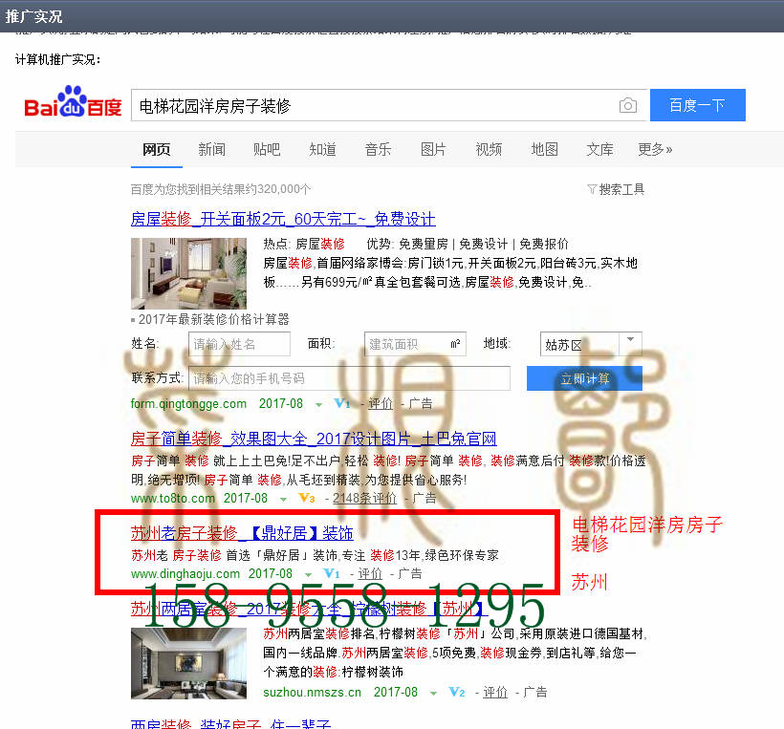Click V2 badge on nmszs result
Image resolution: width=784 pixels, height=729 pixels.
tap(457, 692)
